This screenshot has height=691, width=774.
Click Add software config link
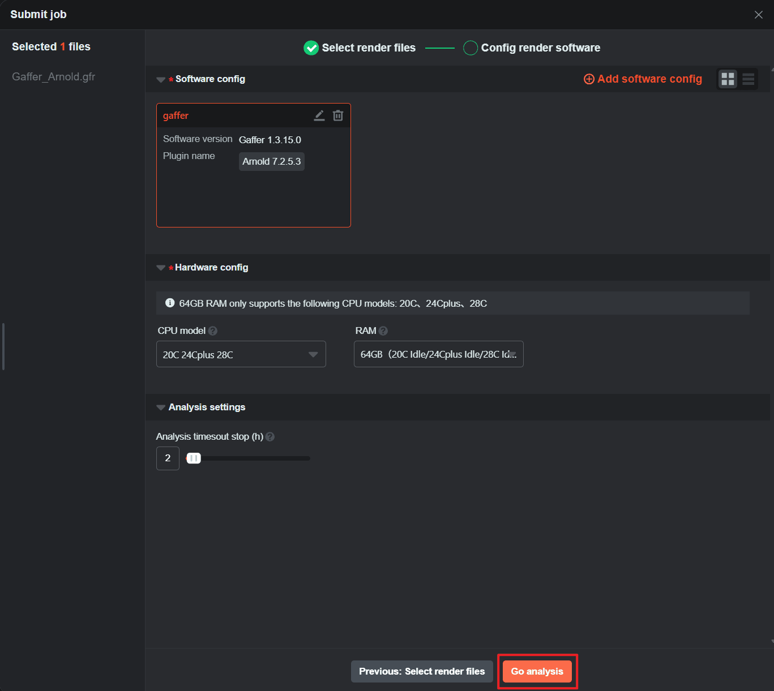643,79
